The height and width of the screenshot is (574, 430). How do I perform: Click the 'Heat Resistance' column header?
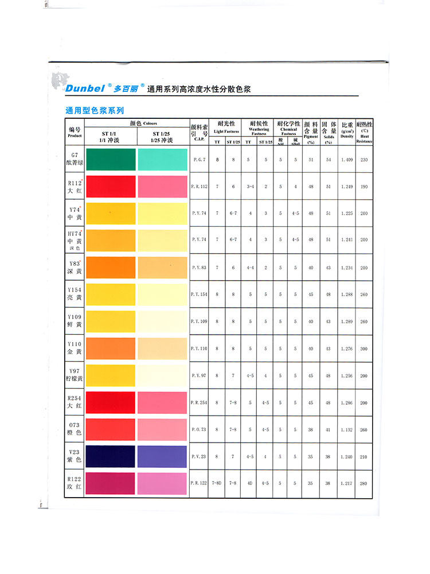click(365, 132)
